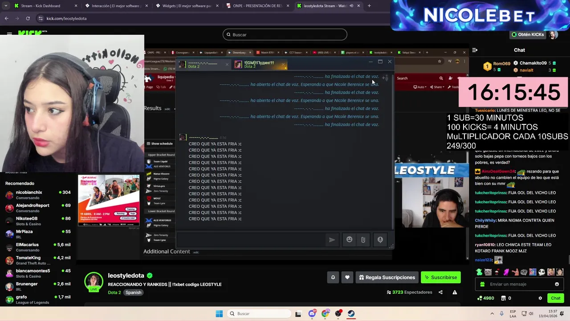Open TomateKing recommended channel
The image size is (570, 321).
click(38, 260)
